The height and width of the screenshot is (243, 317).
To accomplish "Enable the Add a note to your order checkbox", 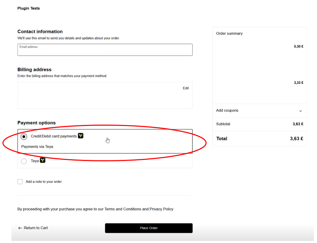I will 20,181.
